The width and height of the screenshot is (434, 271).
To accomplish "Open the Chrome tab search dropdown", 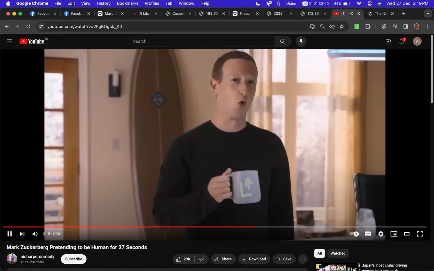I will click(428, 14).
